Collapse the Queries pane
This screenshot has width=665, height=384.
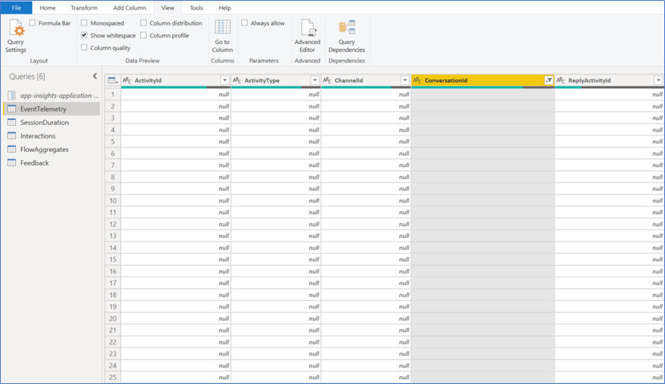[95, 76]
